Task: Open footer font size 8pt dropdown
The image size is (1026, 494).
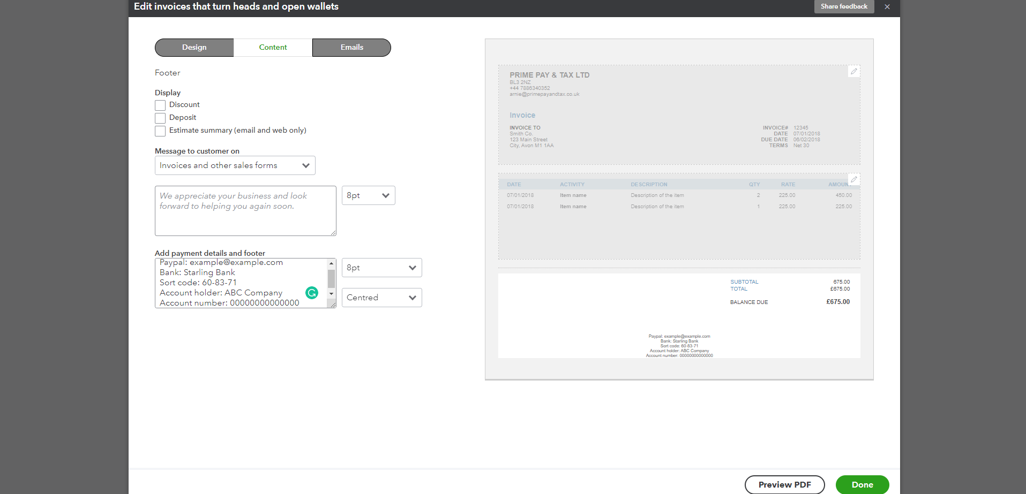Action: click(x=382, y=268)
